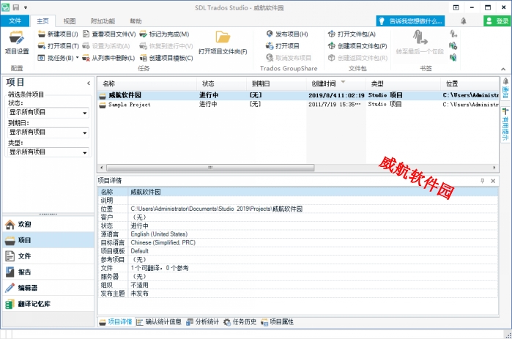512x339 pixels.
Task: Click Open Project (打开项目(T))
Action: (x=59, y=46)
